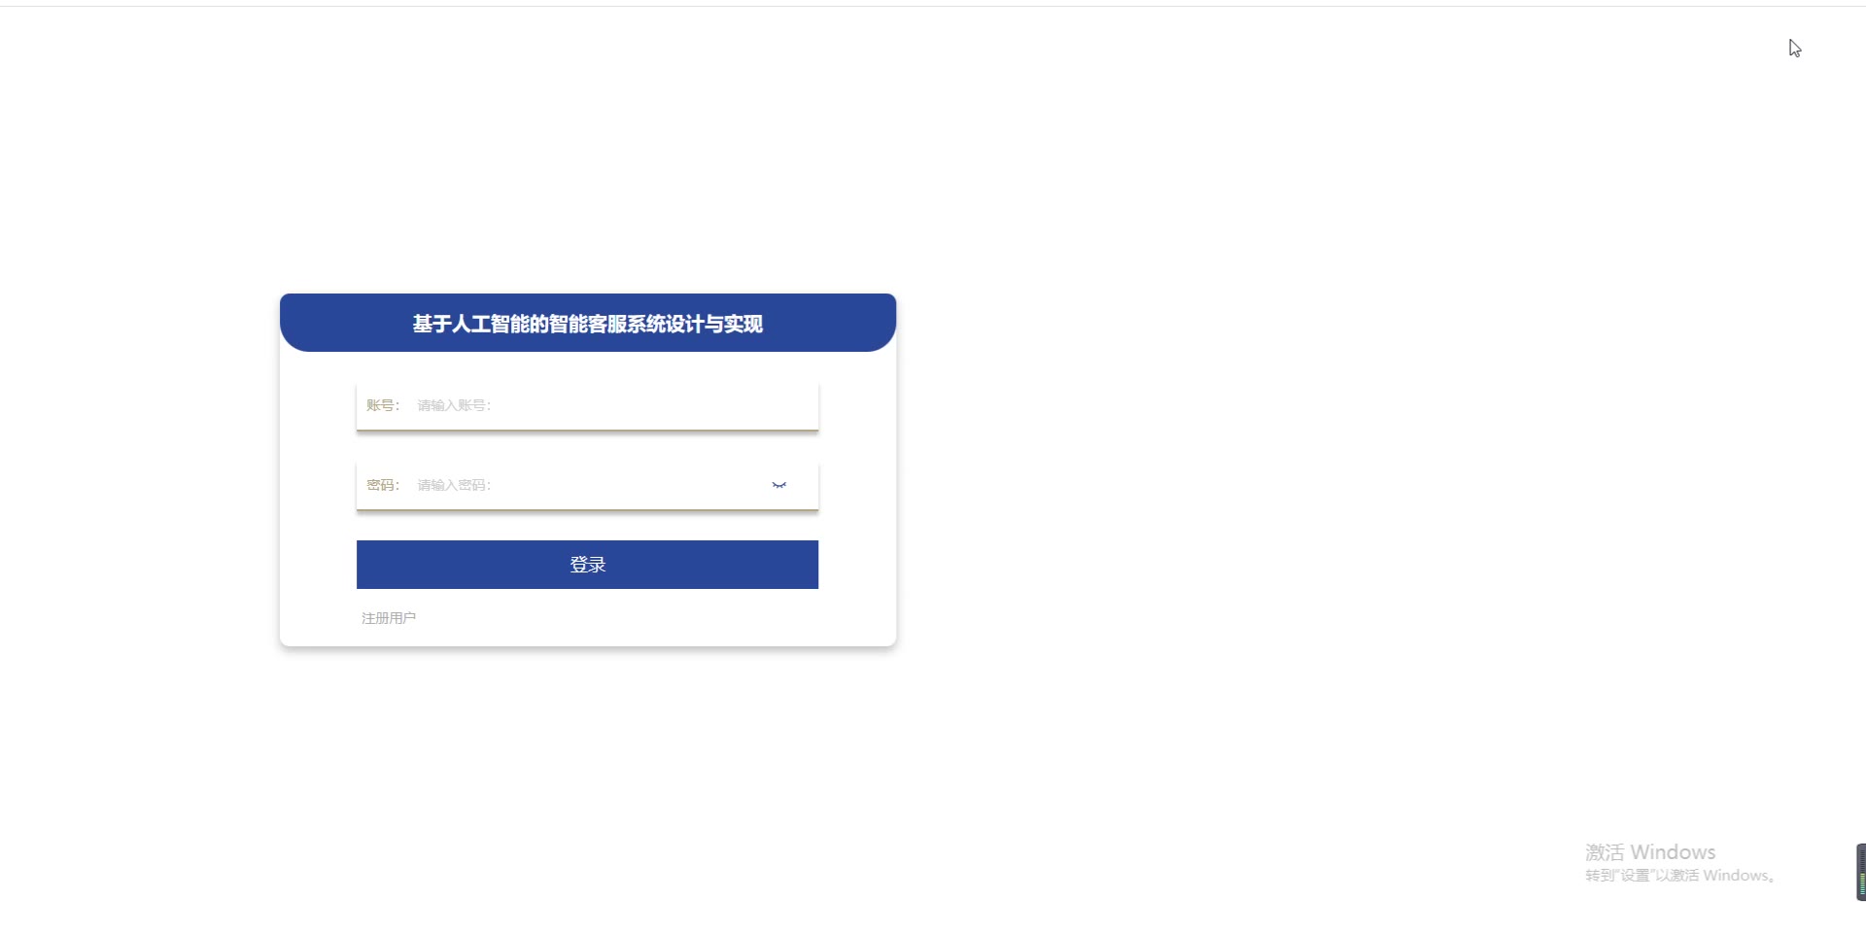Image resolution: width=1866 pixels, height=933 pixels.
Task: Go to registration via 注册用户
Action: pyautogui.click(x=389, y=618)
